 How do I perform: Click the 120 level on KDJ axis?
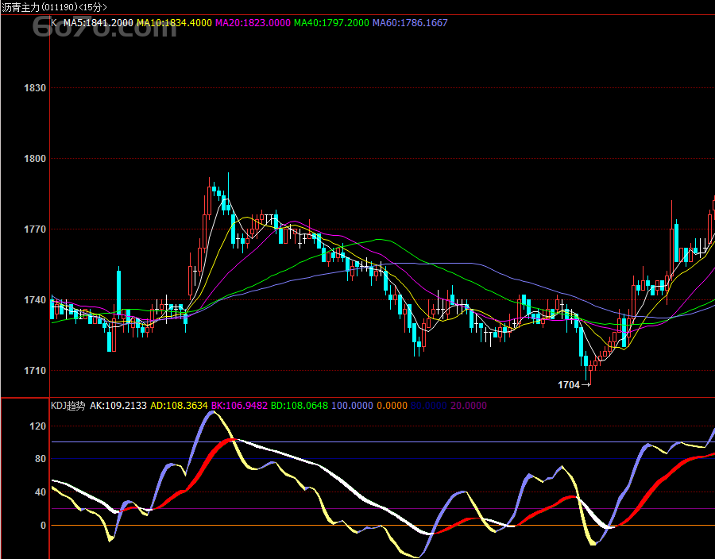(37, 426)
